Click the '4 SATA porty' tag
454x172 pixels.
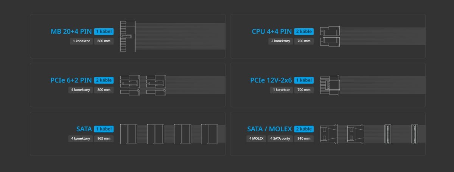click(280, 138)
